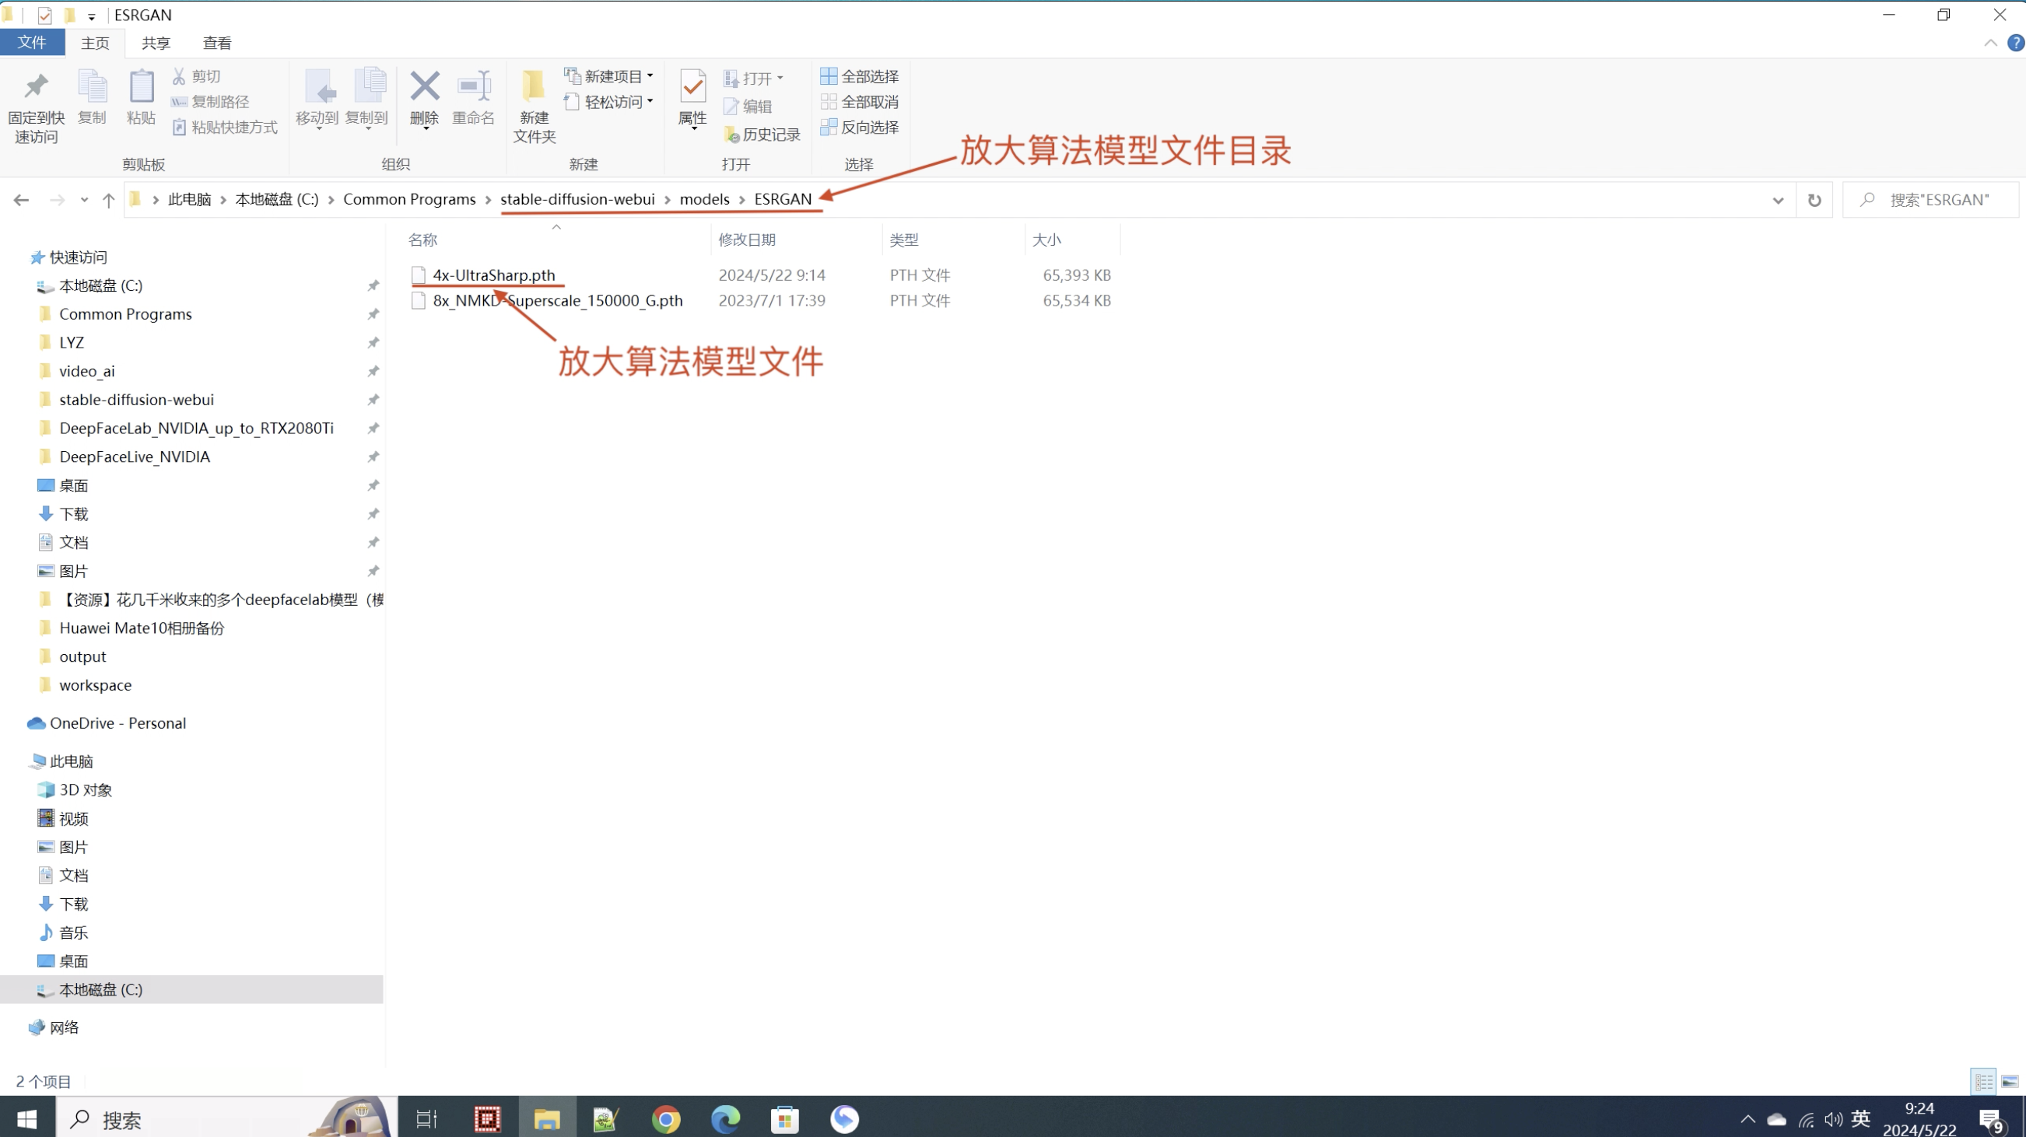Click stable-diffusion-webui in the address path

point(577,200)
